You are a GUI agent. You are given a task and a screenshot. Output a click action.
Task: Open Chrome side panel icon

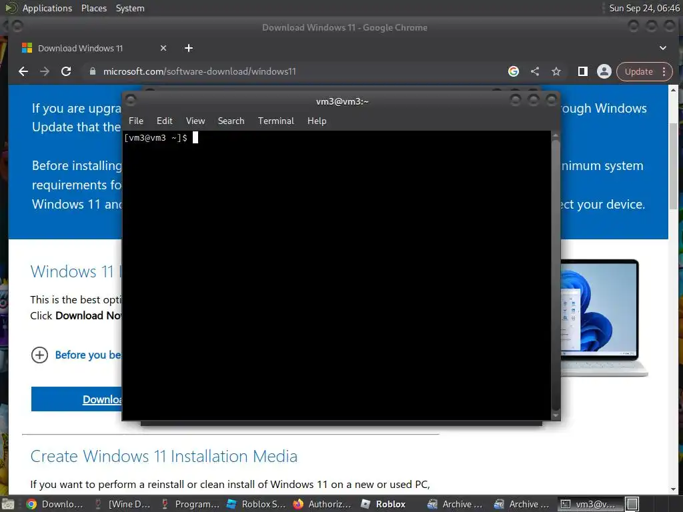[x=582, y=71]
